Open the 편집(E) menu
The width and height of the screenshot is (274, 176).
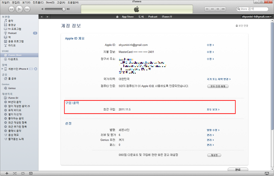pyautogui.click(x=16, y=3)
